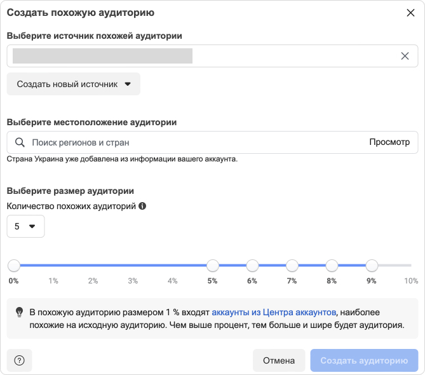Click the slider handle at 9%
This screenshot has width=425, height=375.
[372, 265]
